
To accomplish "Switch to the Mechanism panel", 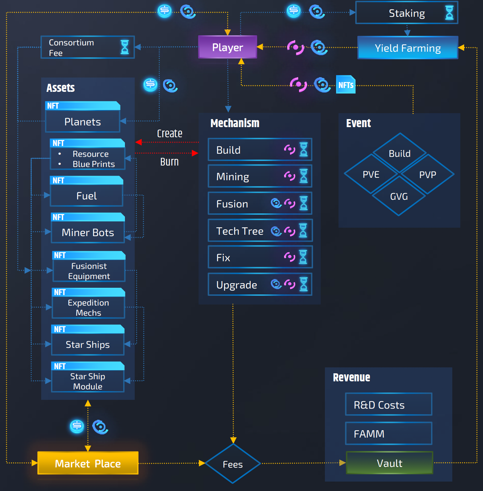I will [x=235, y=123].
